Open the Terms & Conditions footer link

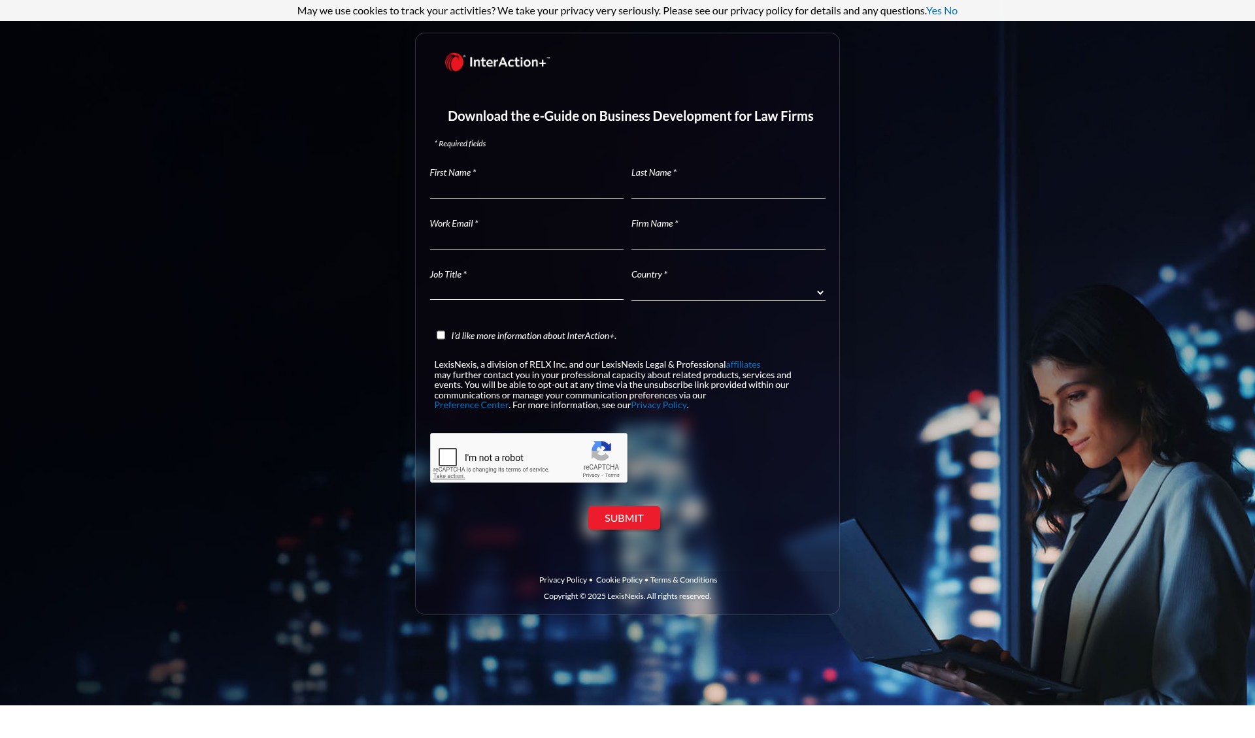(684, 580)
